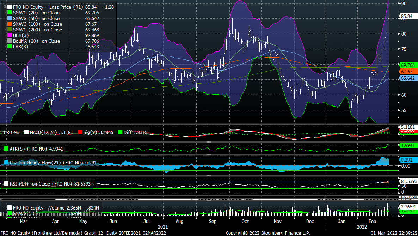Image resolution: width=418 pixels, height=236 pixels.
Task: Click the 2021 year label
Action: 163,227
